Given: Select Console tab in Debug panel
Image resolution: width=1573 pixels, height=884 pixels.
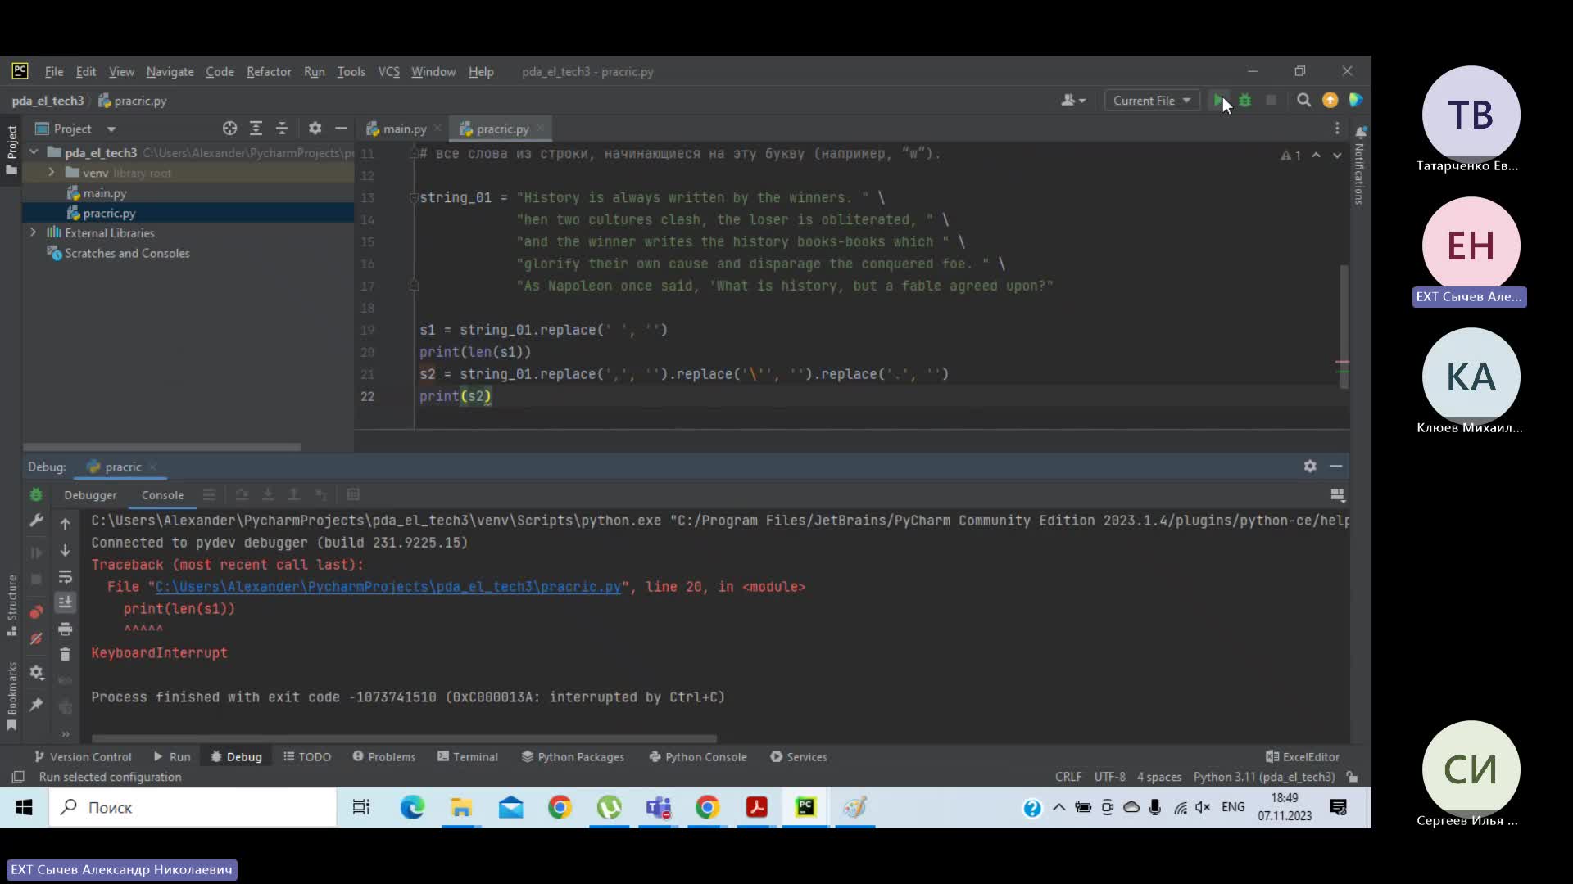Looking at the screenshot, I should point(162,495).
